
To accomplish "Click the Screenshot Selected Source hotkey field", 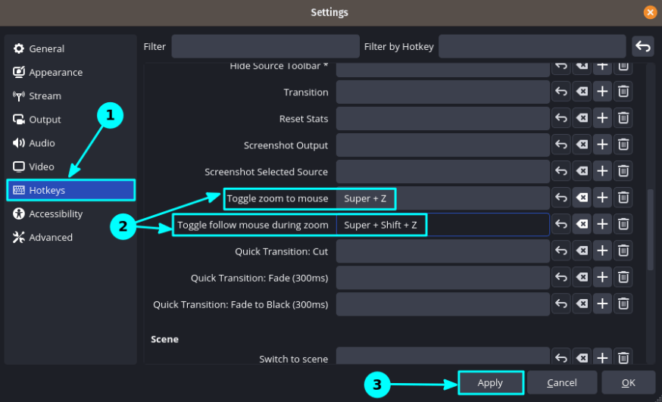I will (x=443, y=172).
